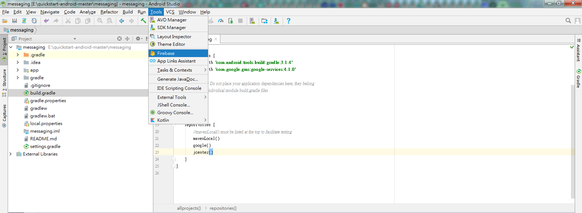The height and width of the screenshot is (213, 582).
Task: Open Groovy Console menu item
Action: pos(178,113)
